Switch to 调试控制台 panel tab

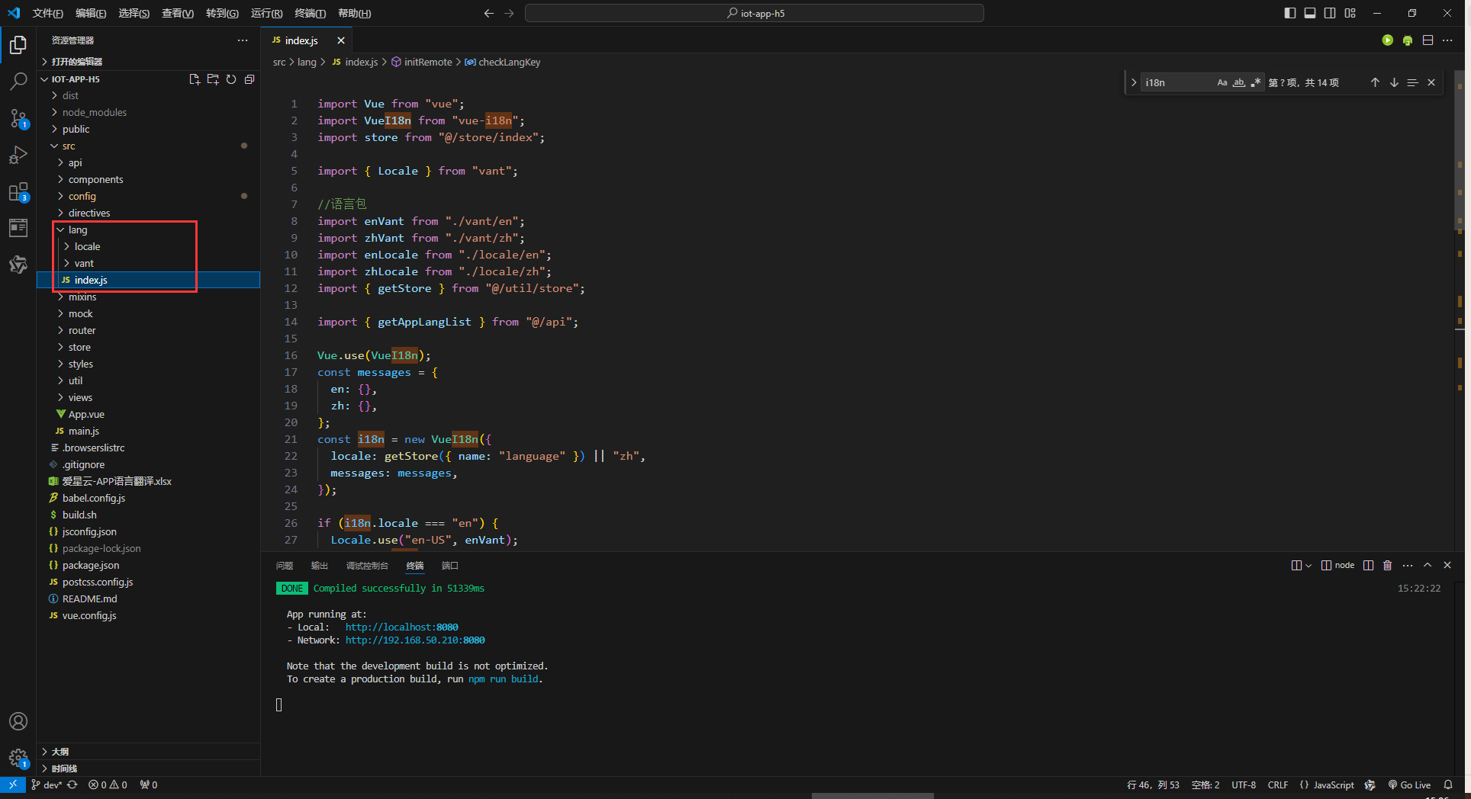pyautogui.click(x=367, y=566)
